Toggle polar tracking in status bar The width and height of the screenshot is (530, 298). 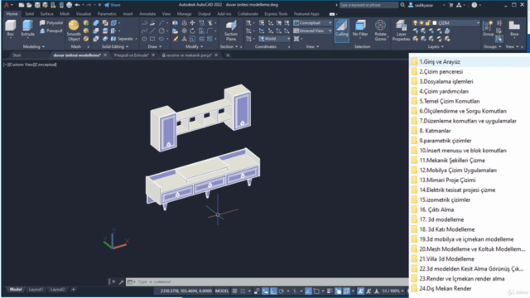point(282,291)
